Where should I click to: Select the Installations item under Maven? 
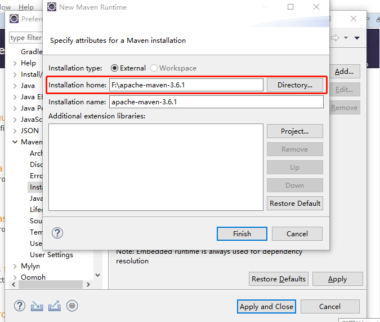tap(36, 187)
